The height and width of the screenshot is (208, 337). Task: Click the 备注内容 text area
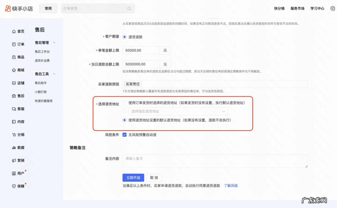(x=215, y=161)
